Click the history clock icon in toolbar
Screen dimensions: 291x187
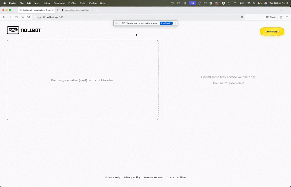pyautogui.click(x=22, y=17)
